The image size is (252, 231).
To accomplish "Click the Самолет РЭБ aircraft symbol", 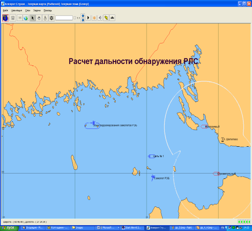I will pos(153,178).
